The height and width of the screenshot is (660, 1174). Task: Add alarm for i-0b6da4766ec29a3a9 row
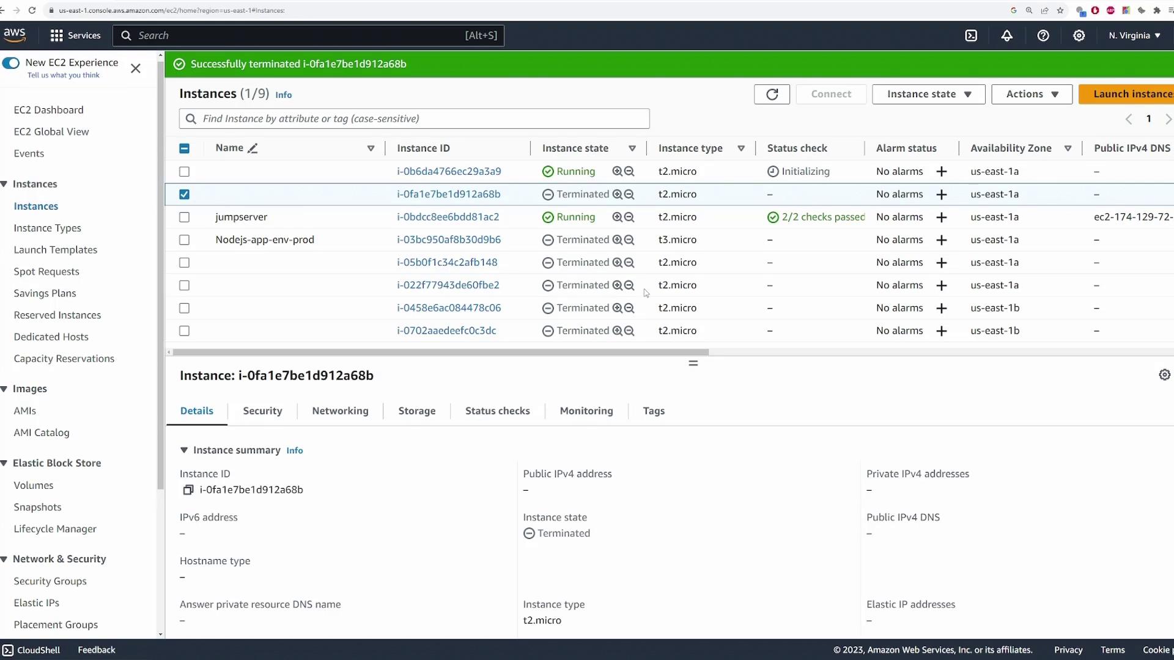pyautogui.click(x=942, y=172)
